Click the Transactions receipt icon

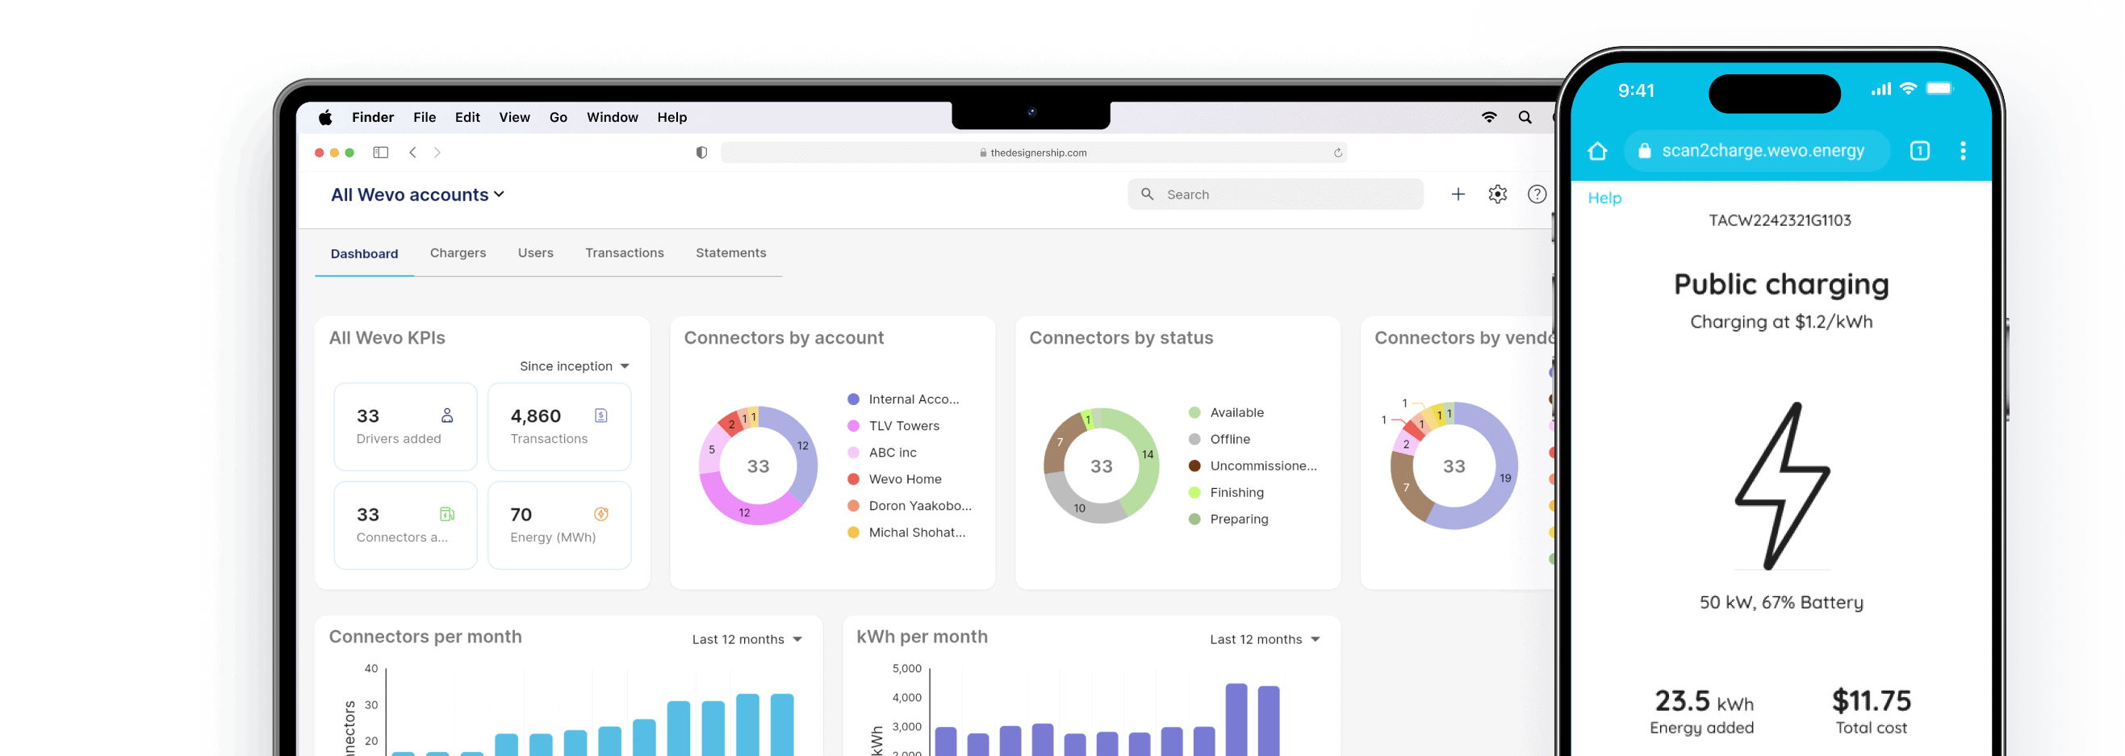click(601, 416)
